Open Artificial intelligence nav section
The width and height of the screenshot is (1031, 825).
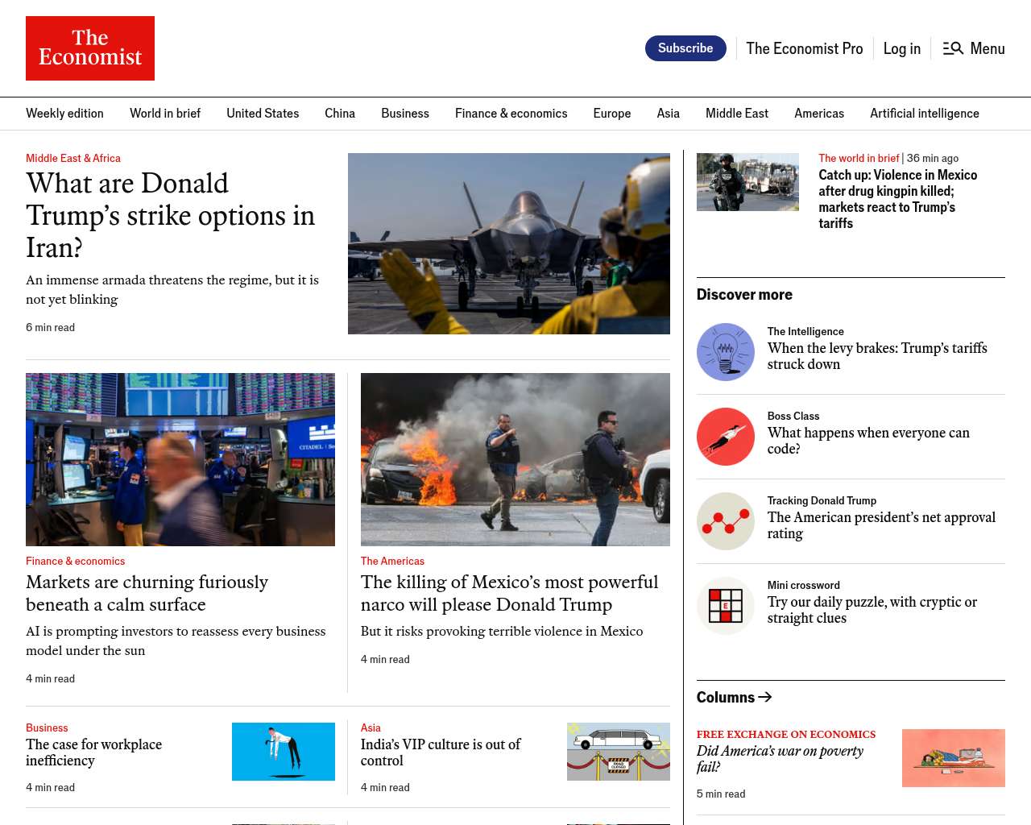click(x=924, y=114)
